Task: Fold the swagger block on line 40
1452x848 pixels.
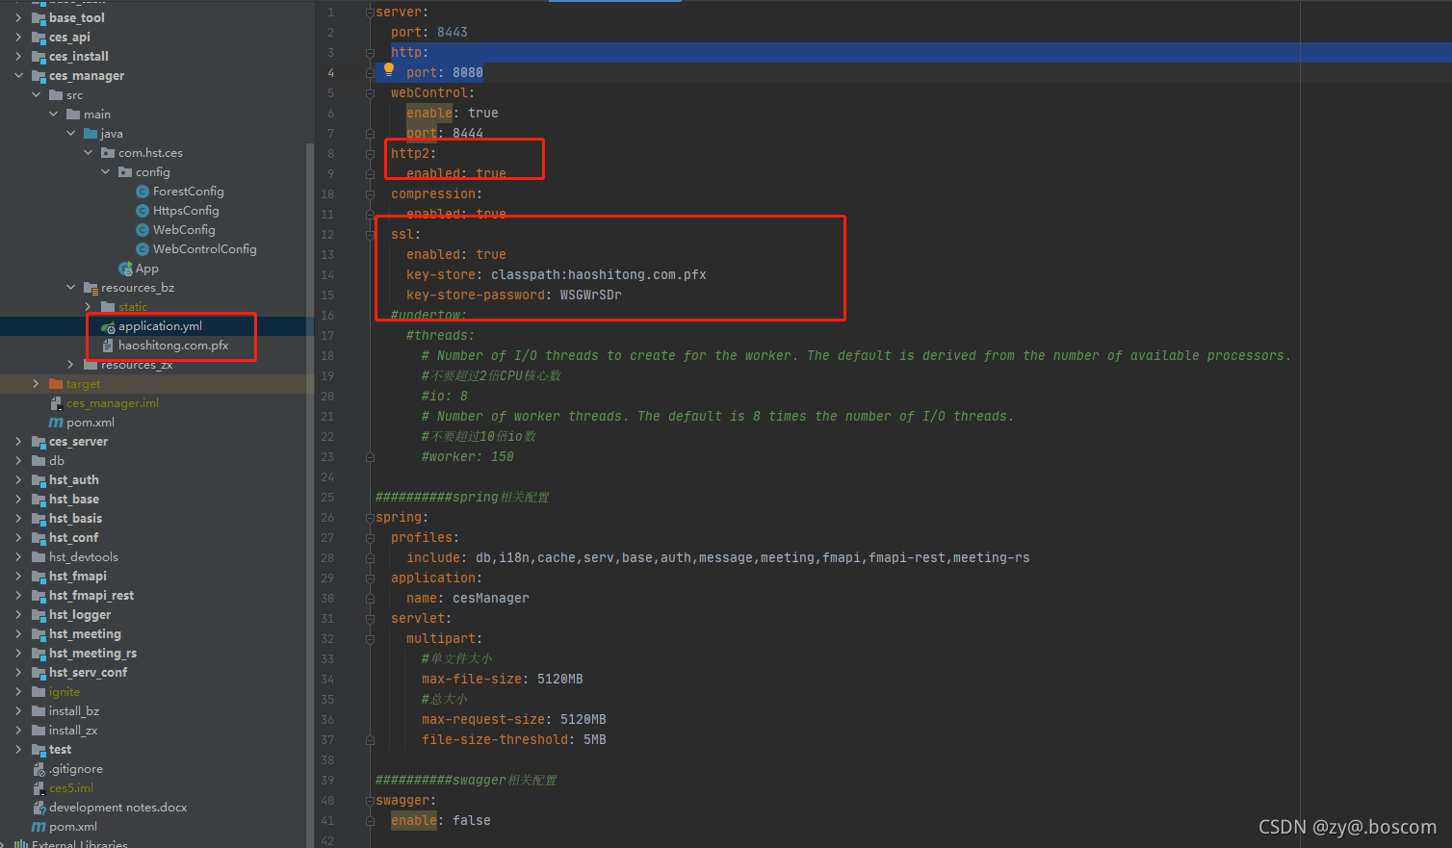Action: (x=370, y=801)
